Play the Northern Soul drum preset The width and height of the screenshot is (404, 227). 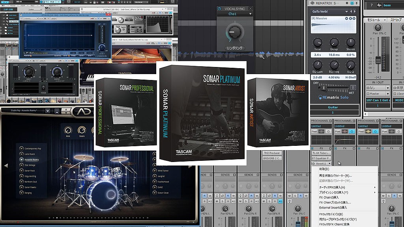(21, 182)
